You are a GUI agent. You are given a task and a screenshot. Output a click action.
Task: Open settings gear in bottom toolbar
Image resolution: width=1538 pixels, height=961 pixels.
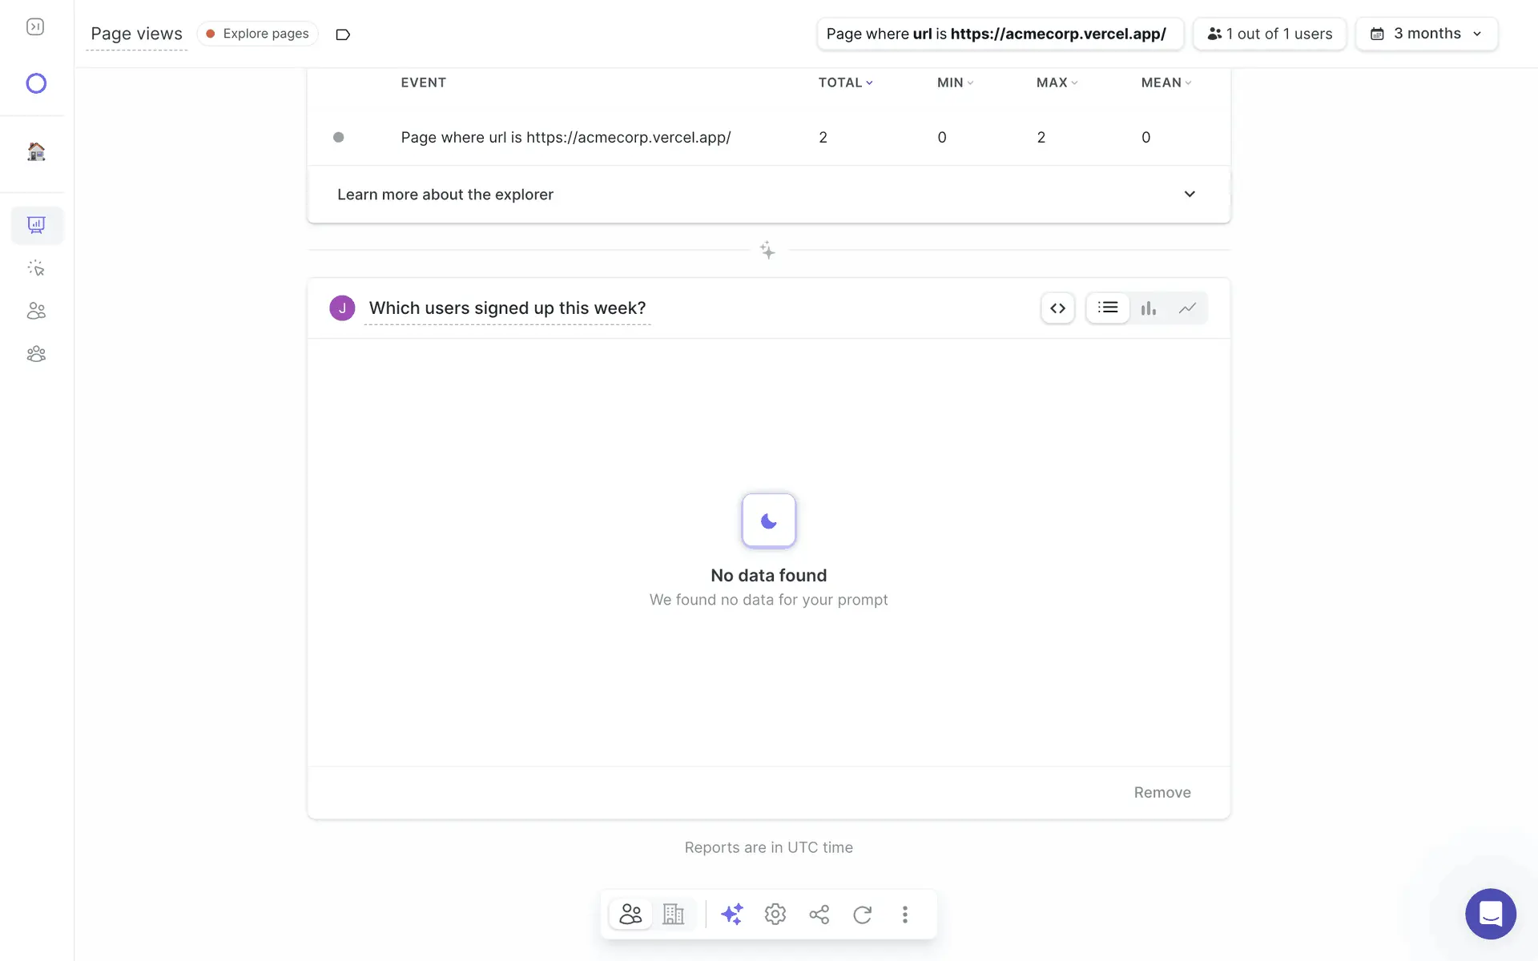775,914
